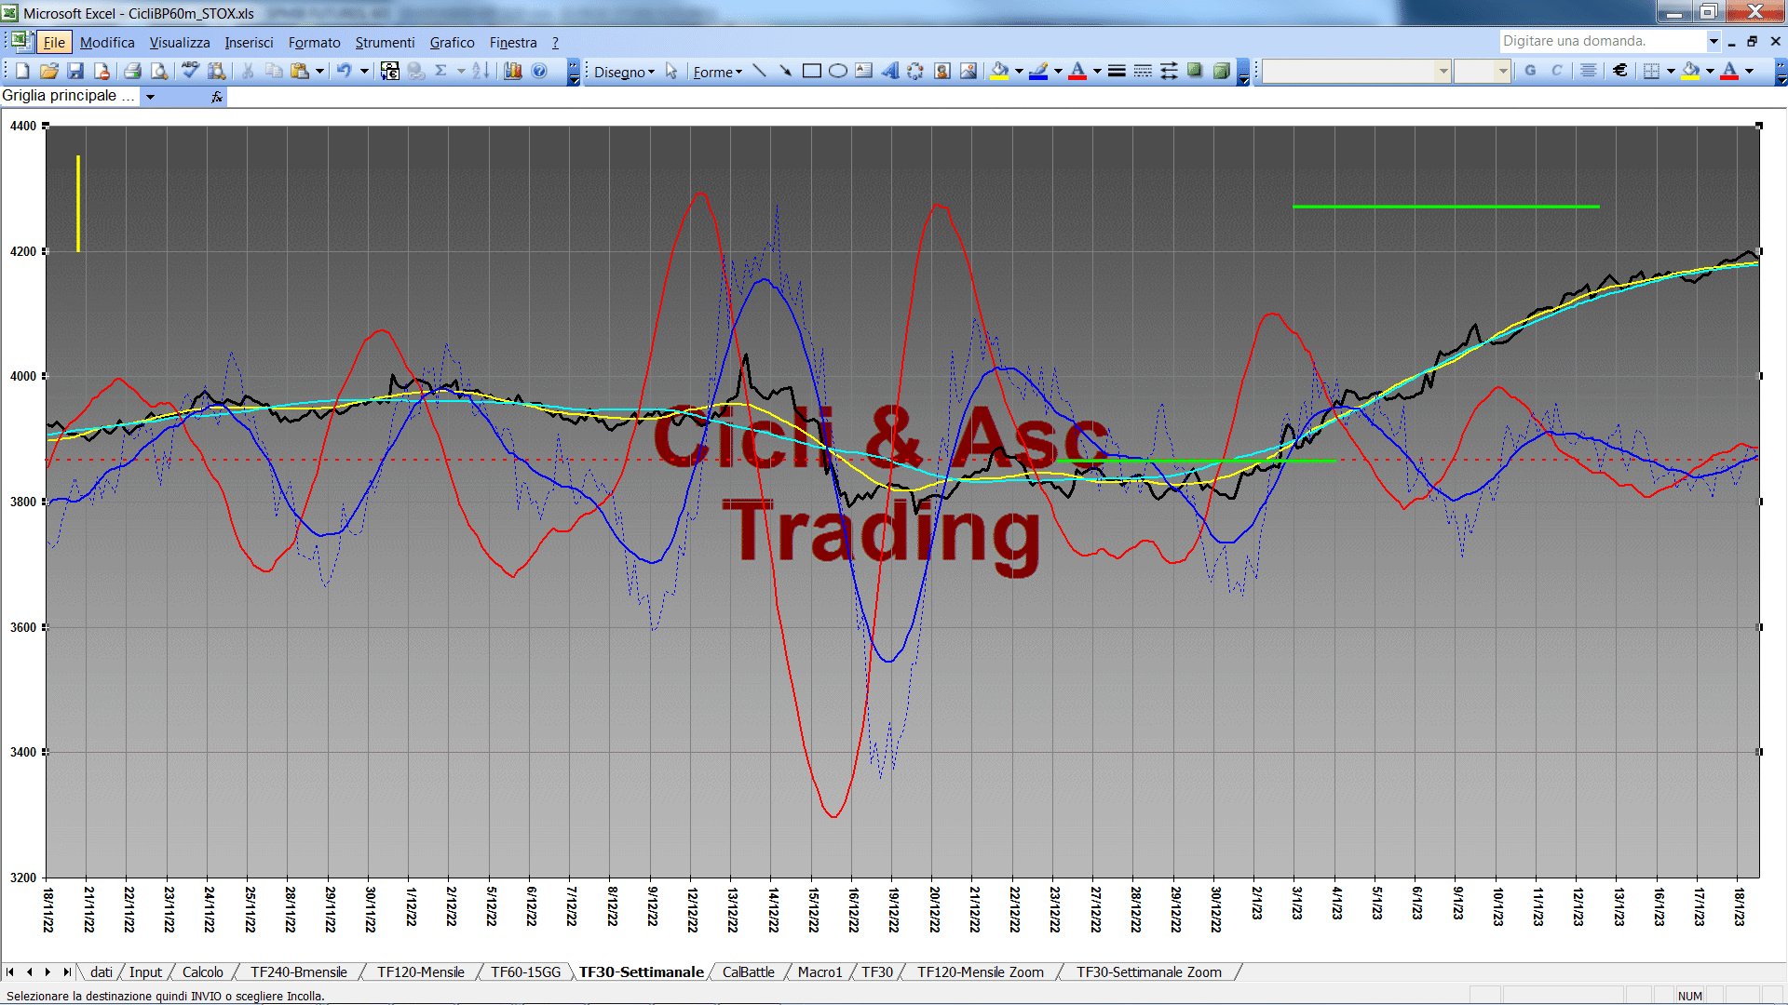
Task: Toggle center alignment
Action: click(x=1589, y=71)
